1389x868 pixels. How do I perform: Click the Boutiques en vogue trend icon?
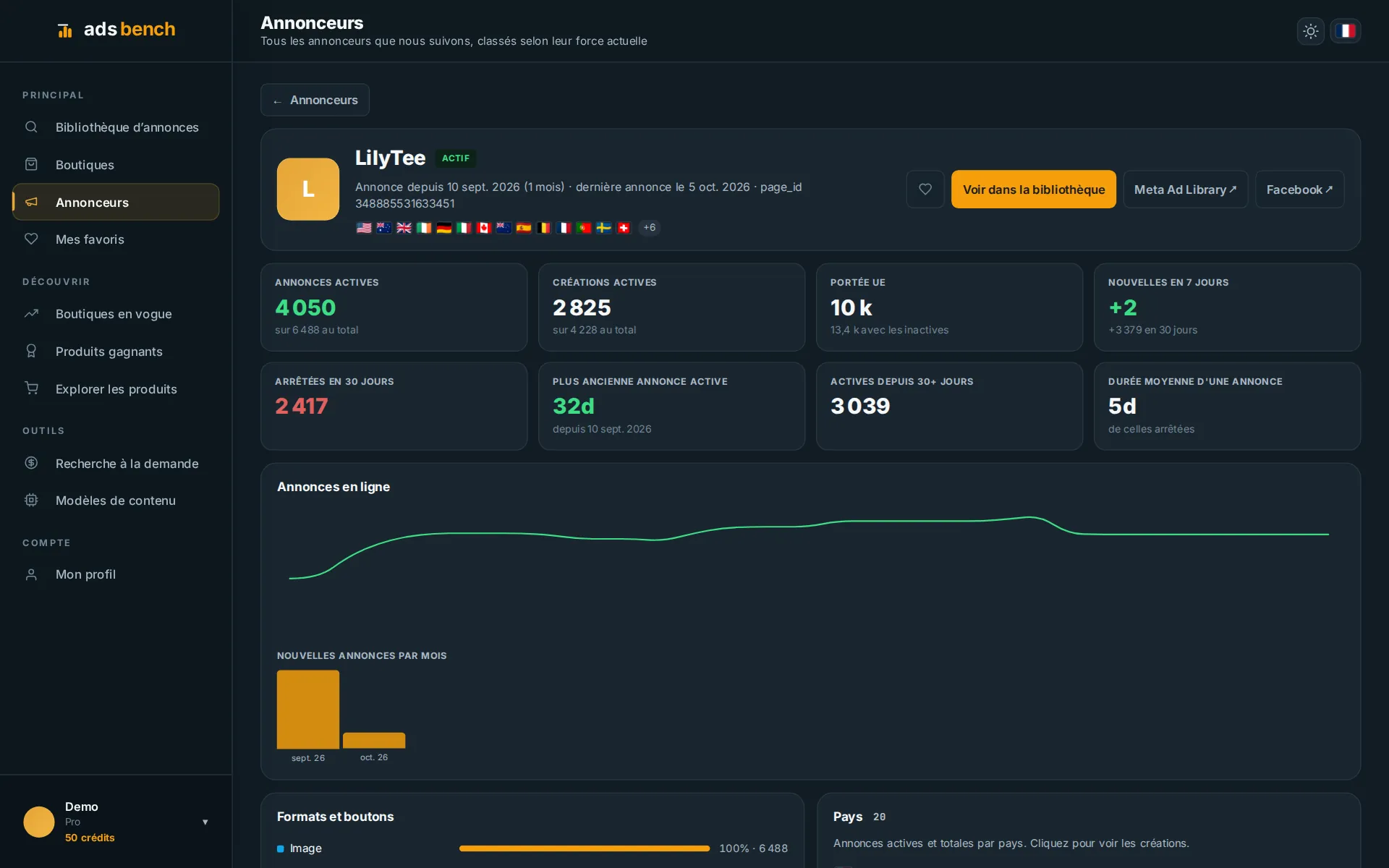point(31,314)
